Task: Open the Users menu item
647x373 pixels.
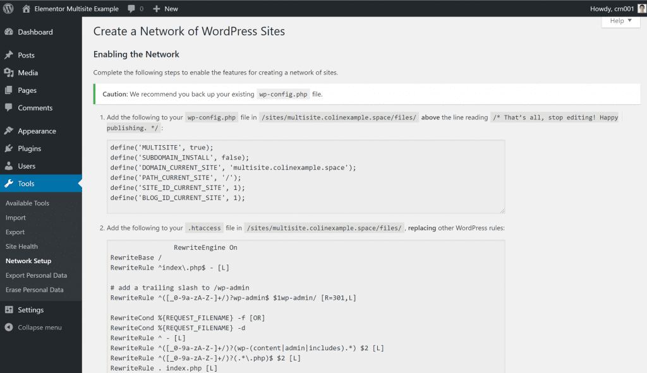Action: tap(27, 167)
